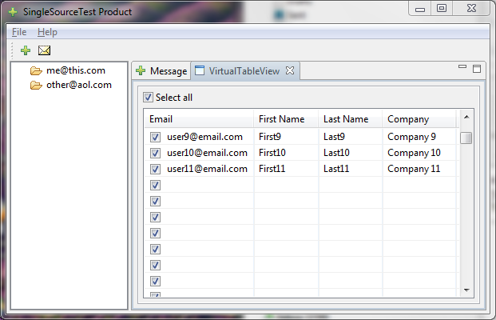Viewport: 496px width, 320px height.
Task: Select the me@this.com tree item
Action: [76, 70]
